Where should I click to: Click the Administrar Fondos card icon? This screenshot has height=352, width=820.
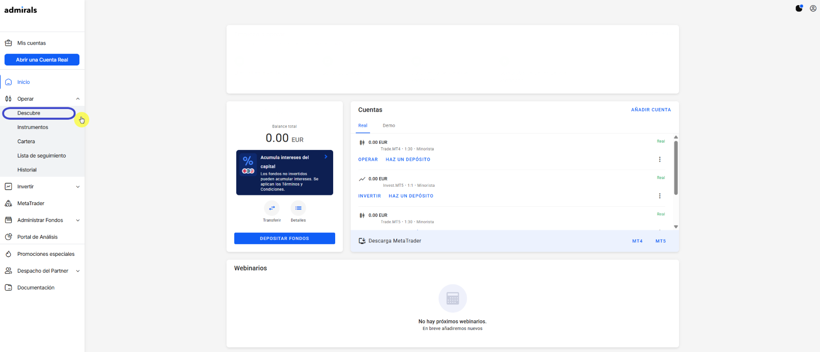point(8,221)
